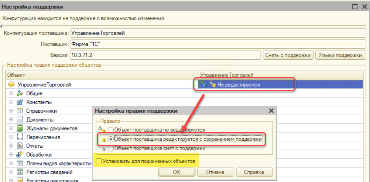Expand the Отчеты tree node
370x182 pixels.
11,146
